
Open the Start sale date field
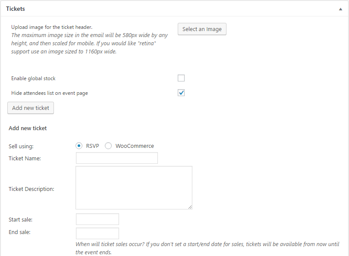point(97,219)
